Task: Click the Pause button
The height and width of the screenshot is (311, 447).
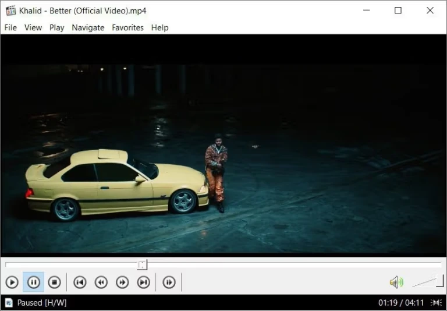Action: pos(33,282)
